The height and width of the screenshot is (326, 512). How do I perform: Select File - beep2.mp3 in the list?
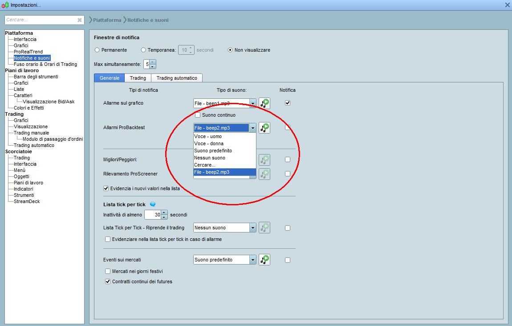click(x=225, y=172)
